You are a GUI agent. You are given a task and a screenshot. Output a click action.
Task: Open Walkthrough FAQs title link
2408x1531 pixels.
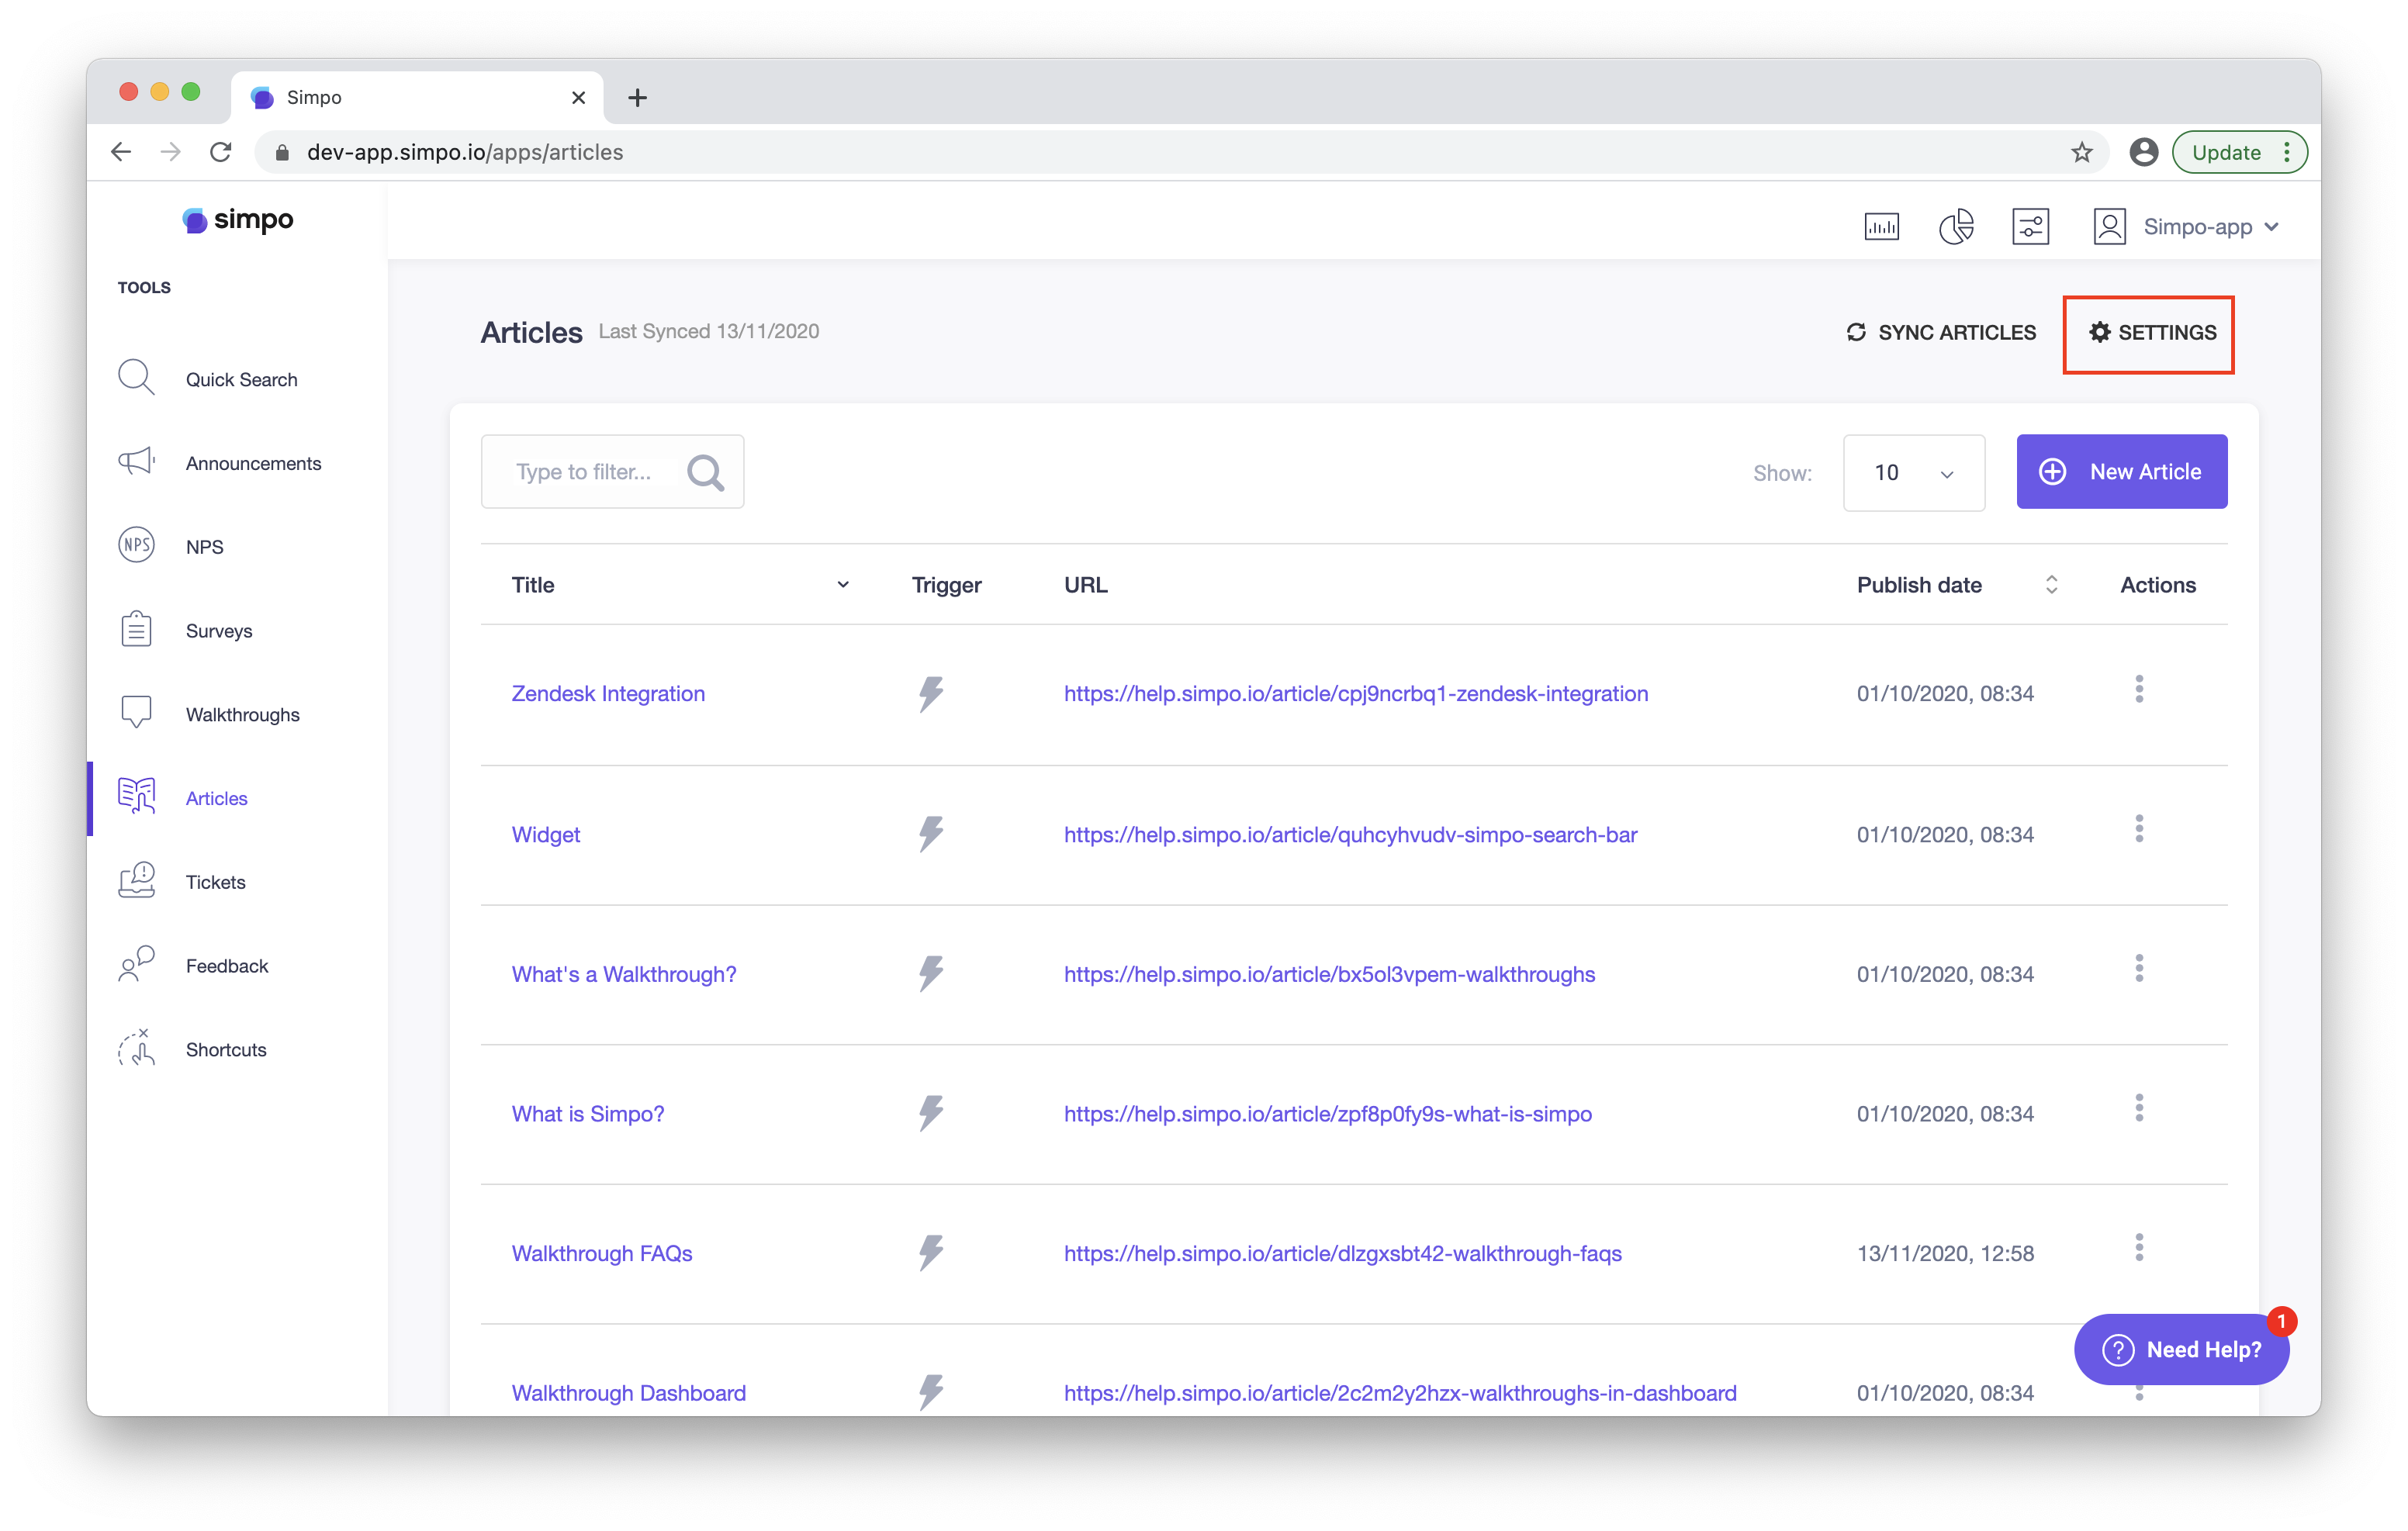click(602, 1253)
